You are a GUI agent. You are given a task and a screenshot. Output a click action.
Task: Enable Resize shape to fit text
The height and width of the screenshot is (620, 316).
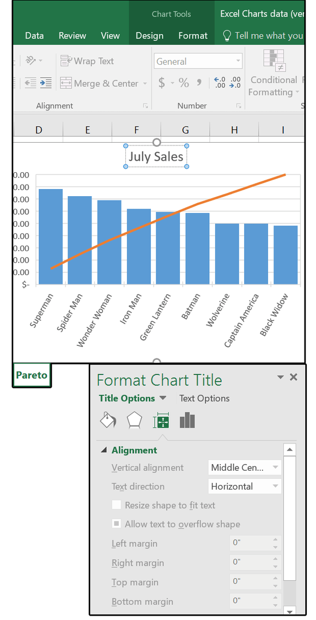tap(116, 505)
